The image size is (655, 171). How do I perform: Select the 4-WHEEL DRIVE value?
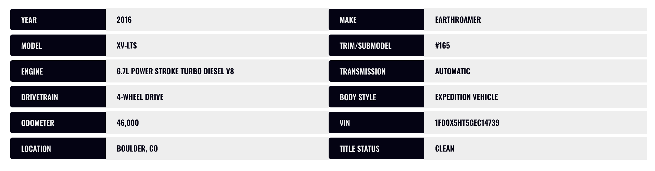pyautogui.click(x=140, y=97)
